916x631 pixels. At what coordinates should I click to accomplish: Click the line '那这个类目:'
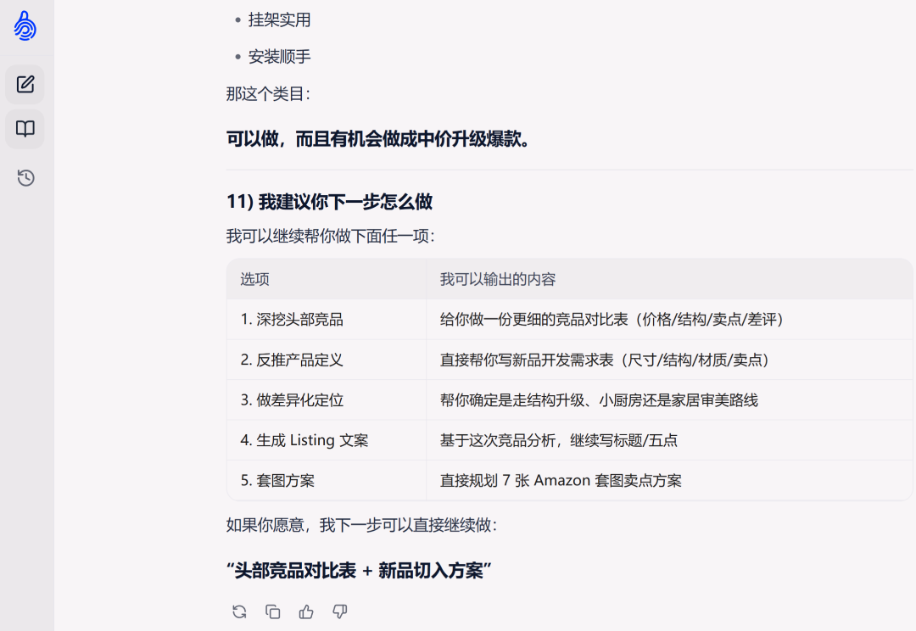(268, 94)
